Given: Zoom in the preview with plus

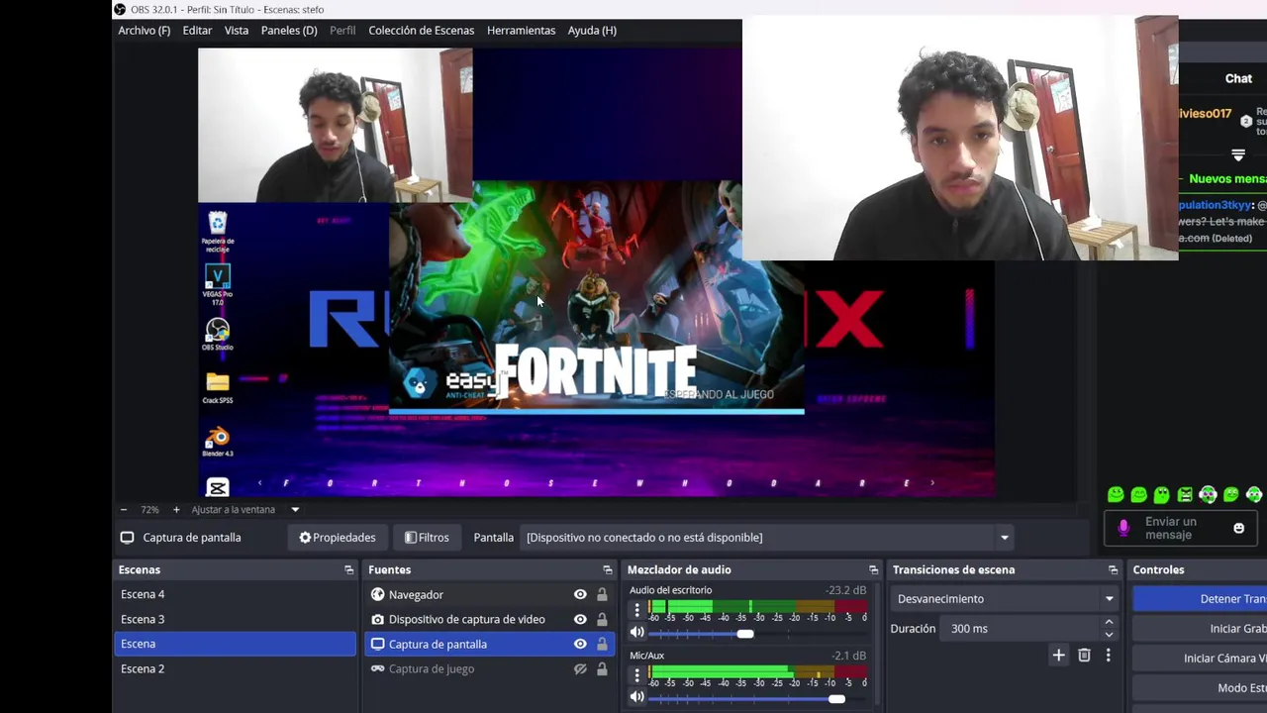Looking at the screenshot, I should [176, 510].
